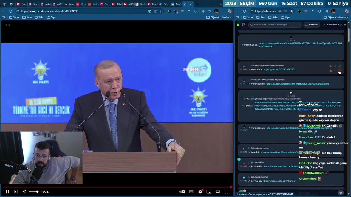351x197 pixels.
Task: Open Sosyal folder in linkcrawler window
Action: coord(248,17)
